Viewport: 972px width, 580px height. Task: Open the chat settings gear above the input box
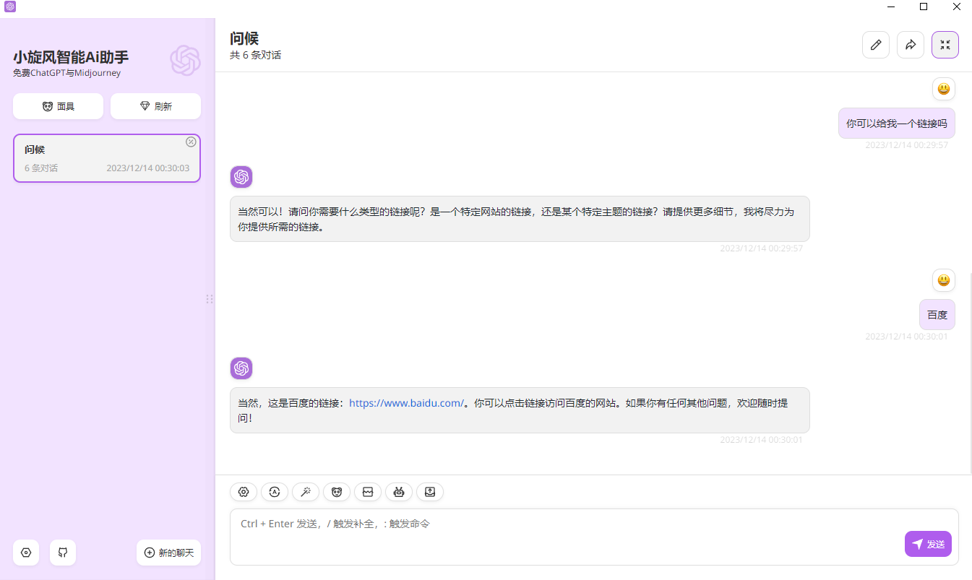click(x=244, y=492)
